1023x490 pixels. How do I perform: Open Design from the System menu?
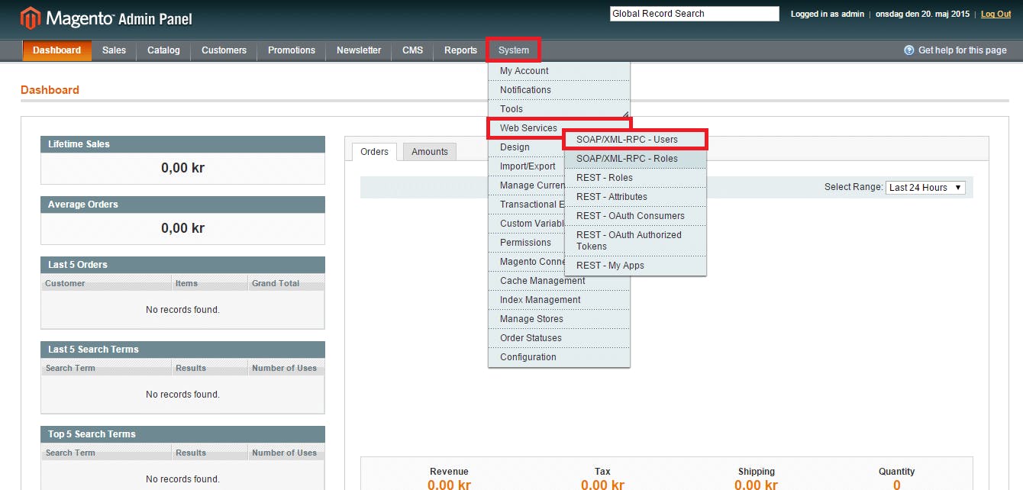pos(527,147)
